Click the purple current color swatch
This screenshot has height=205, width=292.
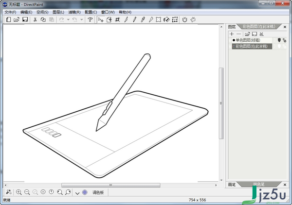point(85,192)
